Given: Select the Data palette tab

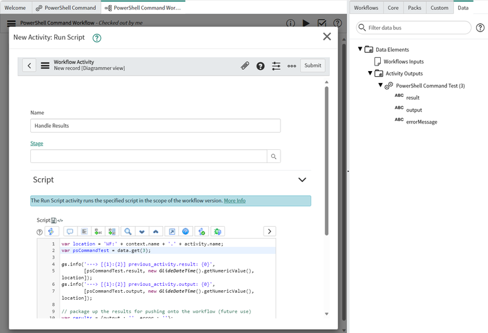Looking at the screenshot, I should (463, 8).
